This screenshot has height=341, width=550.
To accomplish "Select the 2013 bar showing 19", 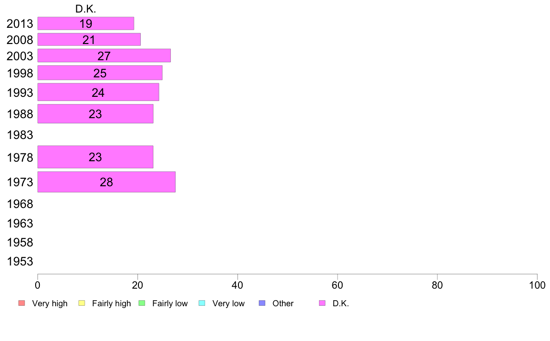I will (86, 24).
